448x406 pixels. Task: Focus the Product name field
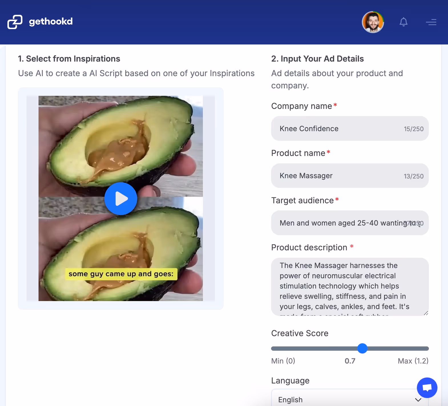coord(350,176)
